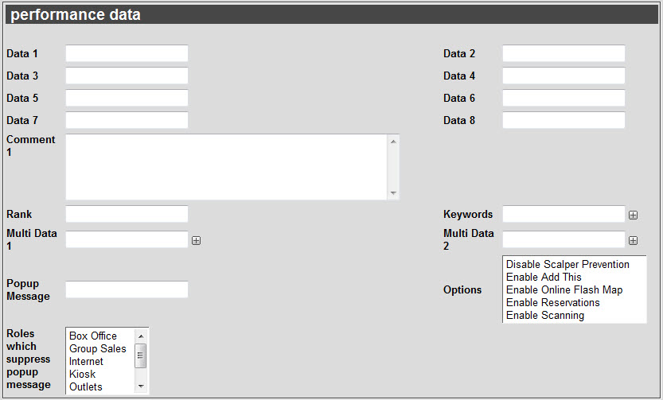
Task: Select Box Office role
Action: click(x=93, y=336)
